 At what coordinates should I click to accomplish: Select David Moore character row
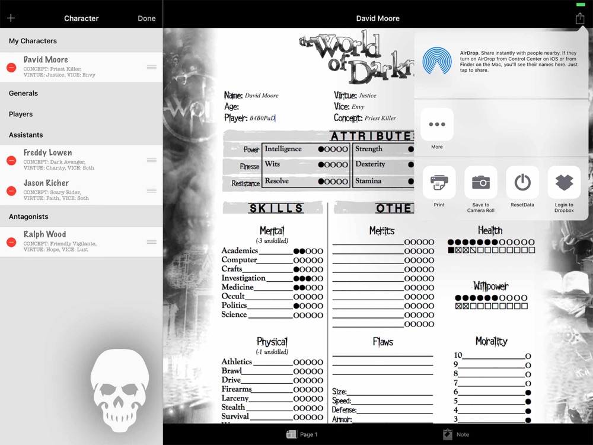tap(81, 68)
